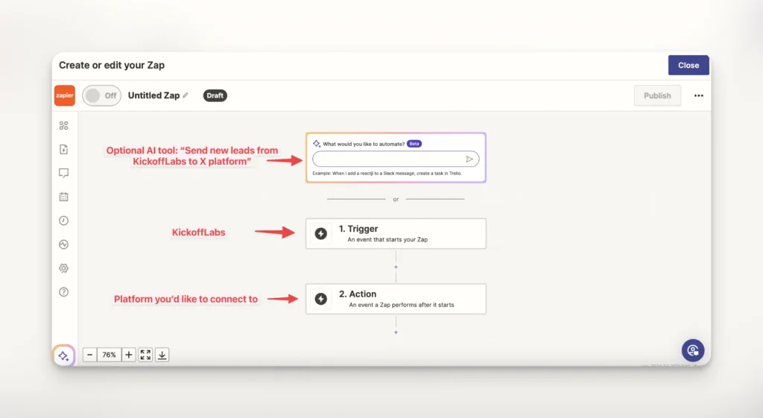Image resolution: width=763 pixels, height=418 pixels.
Task: Export Zap with download icon
Action: (x=162, y=355)
